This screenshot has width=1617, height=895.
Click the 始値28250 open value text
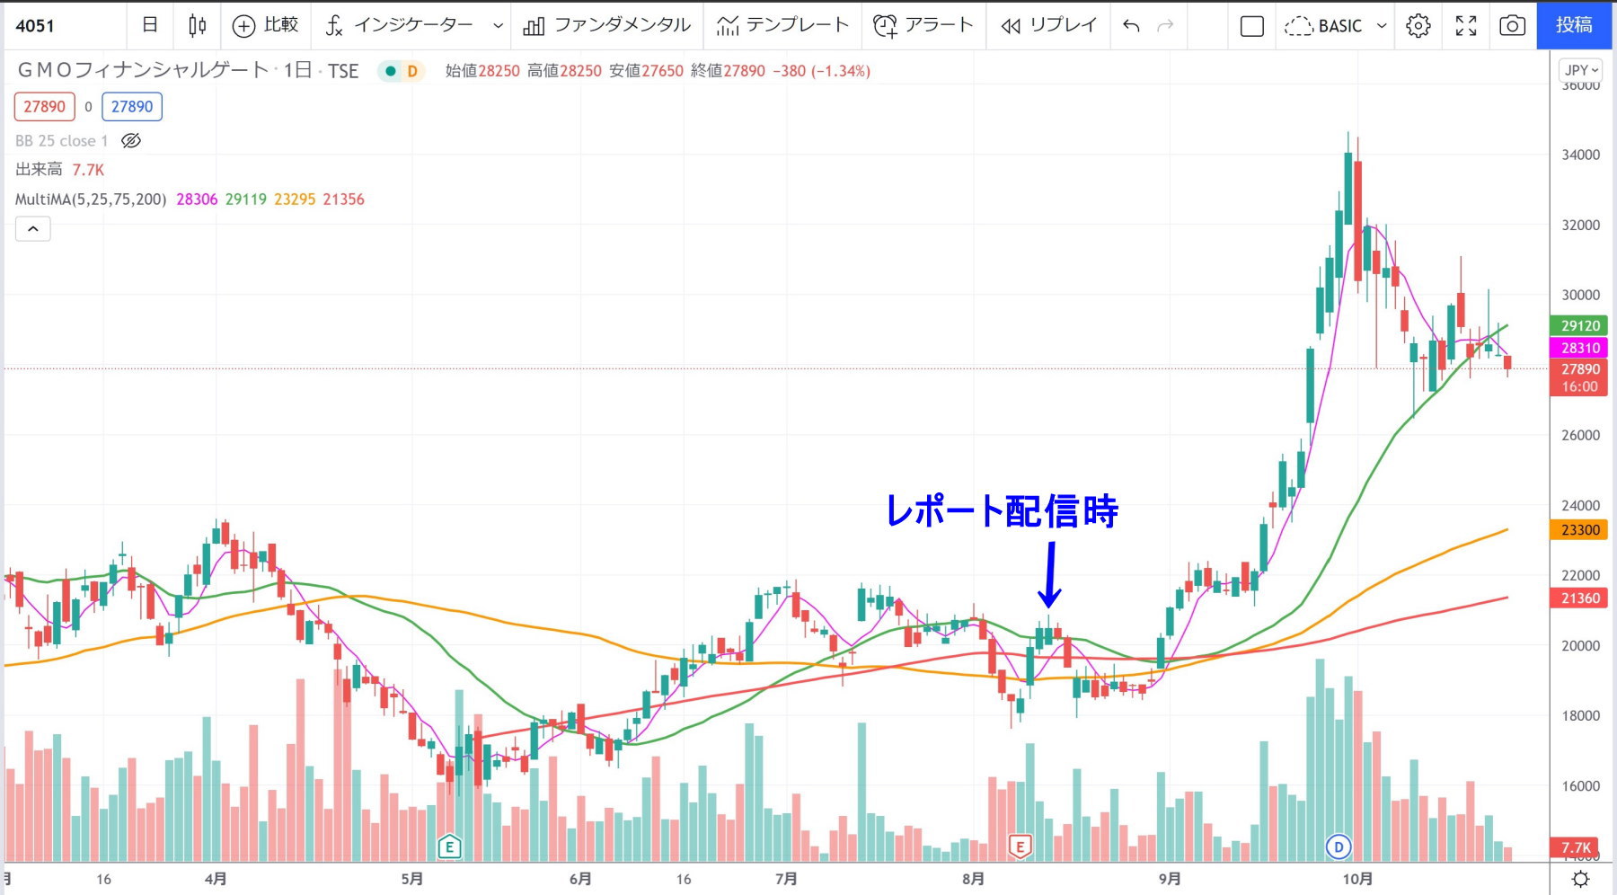(x=482, y=71)
